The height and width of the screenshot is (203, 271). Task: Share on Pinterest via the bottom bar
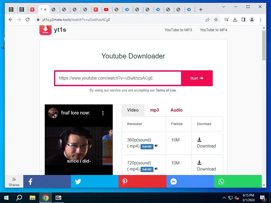(142, 181)
